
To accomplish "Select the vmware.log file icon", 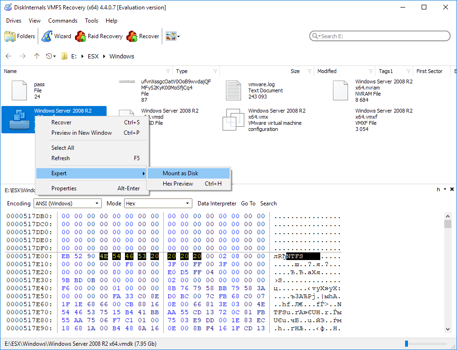I will point(233,90).
